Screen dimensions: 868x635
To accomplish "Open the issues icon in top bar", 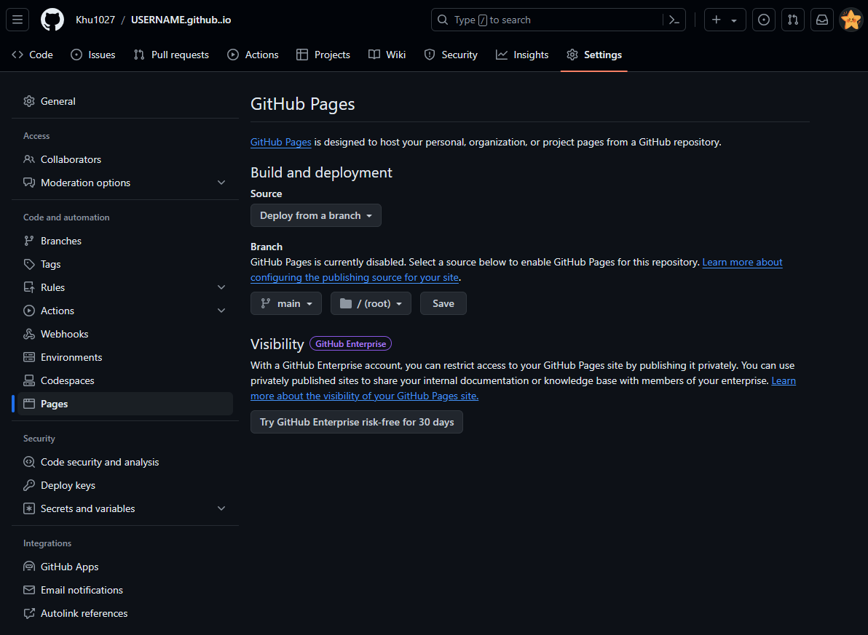I will [763, 20].
